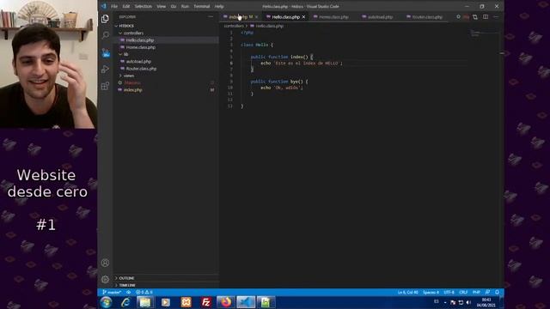Open the Selection menu
Image resolution: width=550 pixels, height=309 pixels.
144,6
